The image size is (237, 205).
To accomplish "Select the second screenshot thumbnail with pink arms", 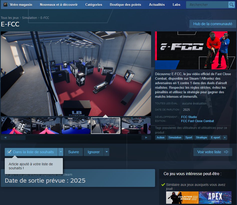I will point(46,126).
